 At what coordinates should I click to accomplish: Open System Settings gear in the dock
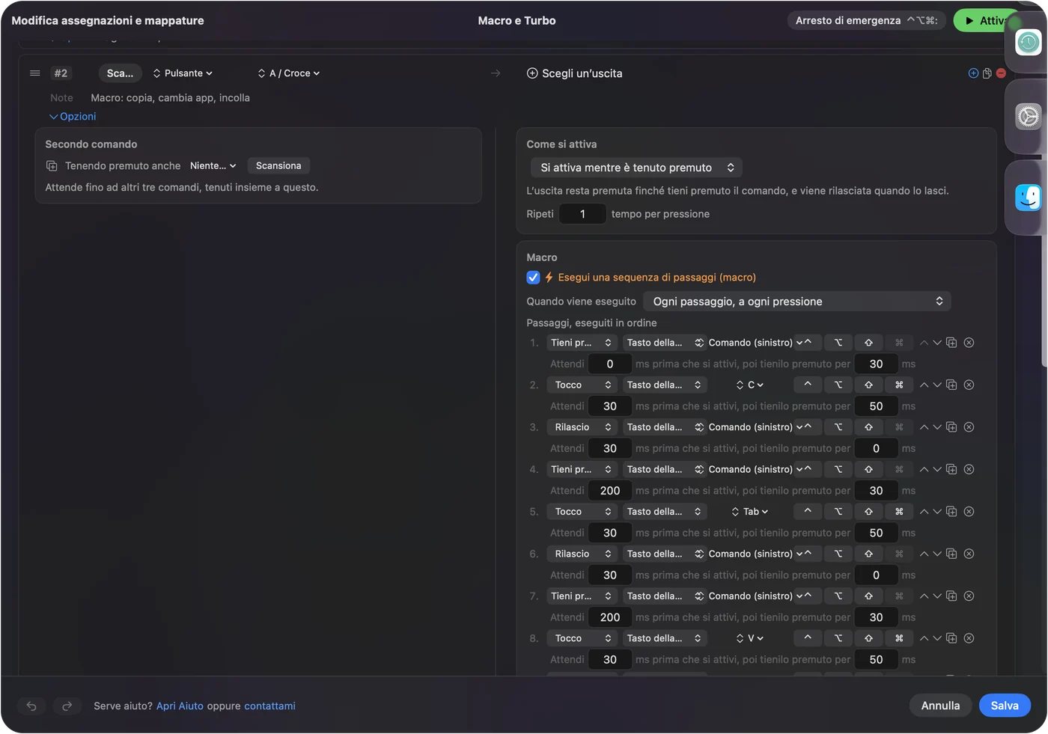click(x=1029, y=117)
